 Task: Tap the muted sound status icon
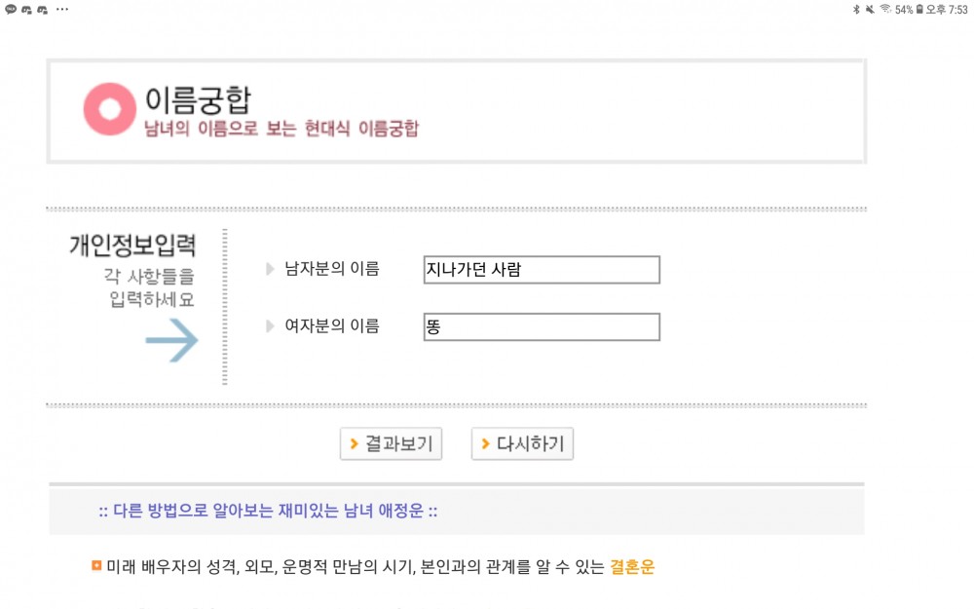click(x=870, y=10)
